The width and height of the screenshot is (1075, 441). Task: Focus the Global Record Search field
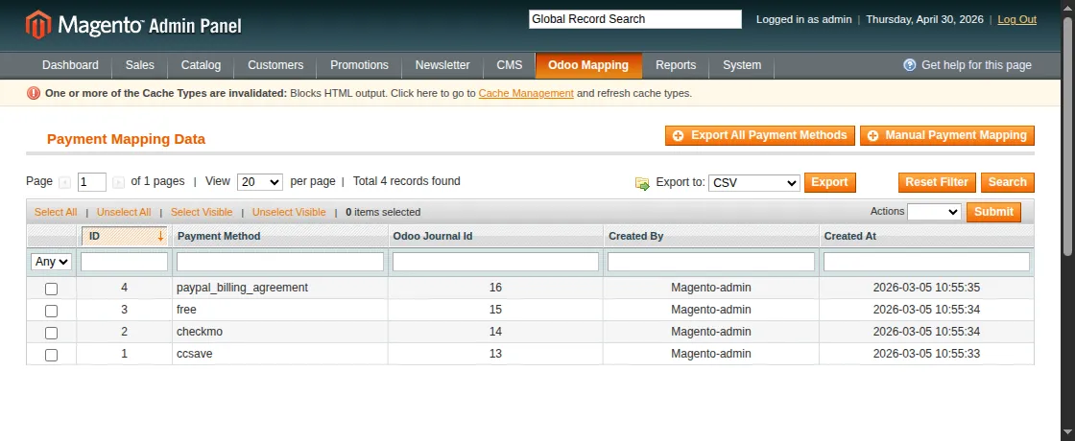(634, 19)
